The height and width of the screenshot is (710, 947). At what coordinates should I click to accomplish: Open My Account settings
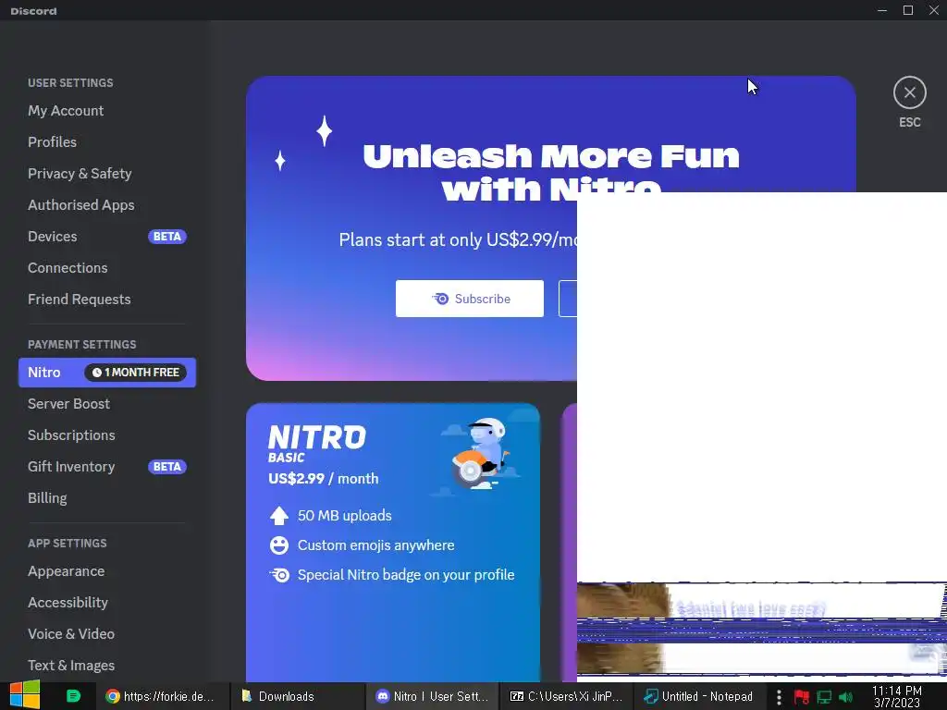pyautogui.click(x=66, y=111)
